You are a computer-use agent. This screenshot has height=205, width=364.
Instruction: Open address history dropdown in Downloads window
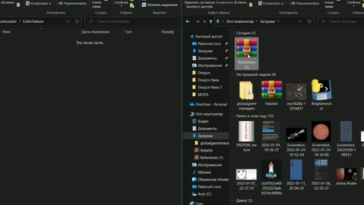click(x=300, y=22)
